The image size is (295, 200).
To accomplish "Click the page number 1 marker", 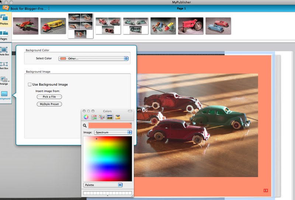I will tap(265, 190).
